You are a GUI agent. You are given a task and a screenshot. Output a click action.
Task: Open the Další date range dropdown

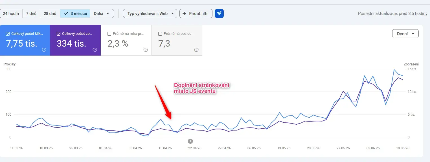tap(102, 13)
